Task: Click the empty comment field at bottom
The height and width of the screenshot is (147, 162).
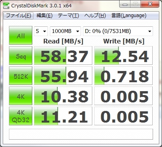Action: (x=81, y=134)
